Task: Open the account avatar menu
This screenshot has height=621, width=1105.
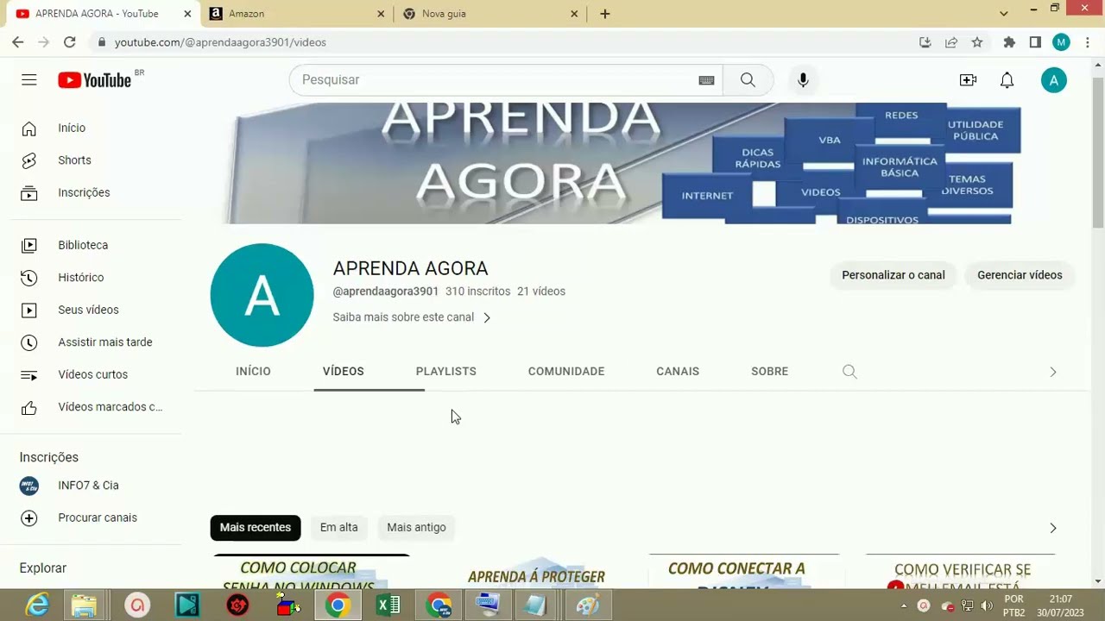Action: (1053, 80)
